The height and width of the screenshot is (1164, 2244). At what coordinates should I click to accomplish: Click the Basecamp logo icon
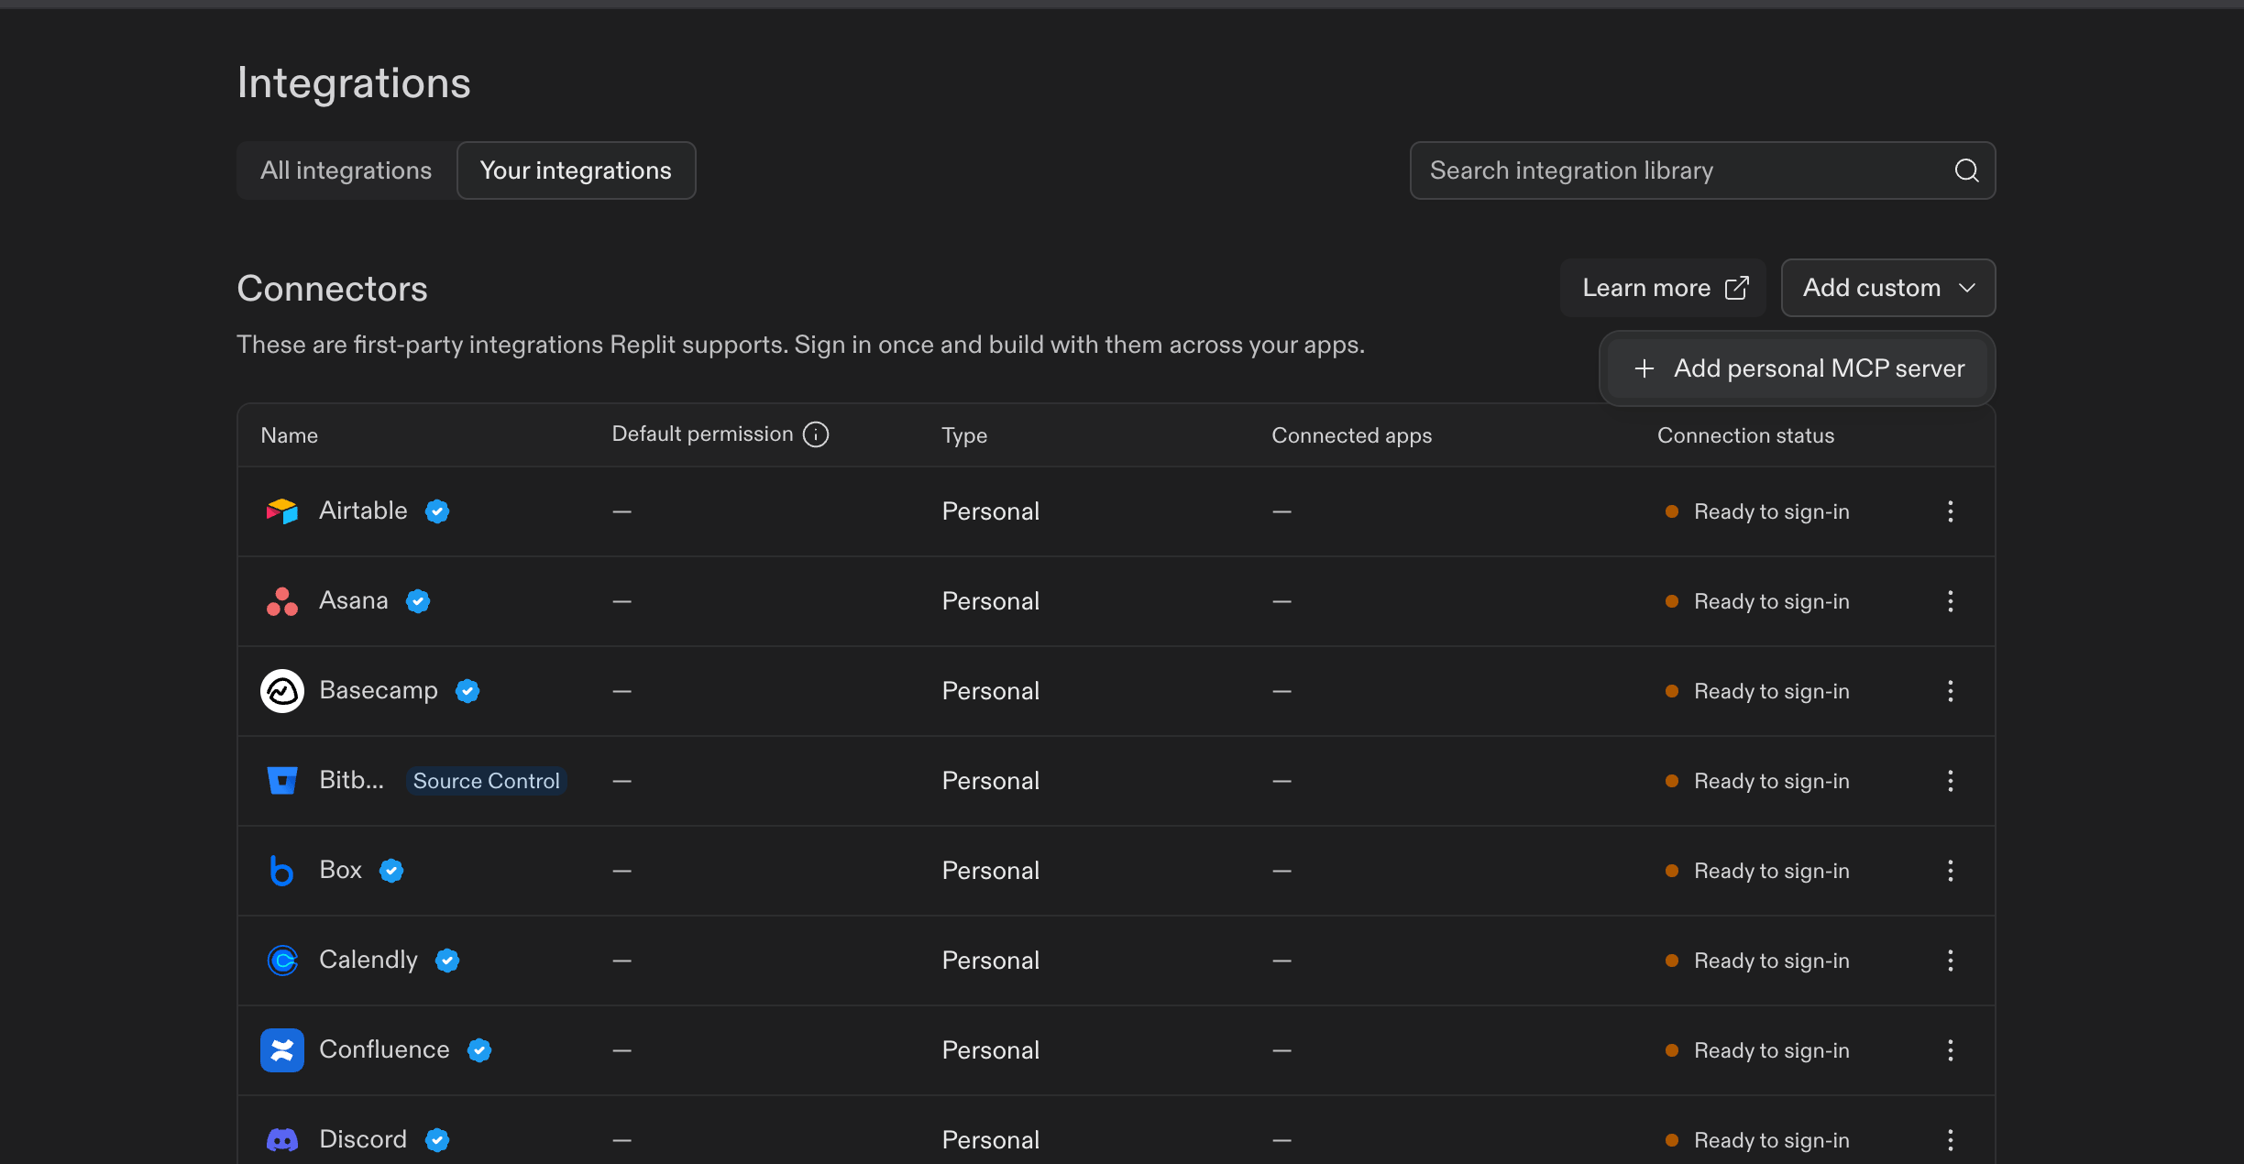282,691
